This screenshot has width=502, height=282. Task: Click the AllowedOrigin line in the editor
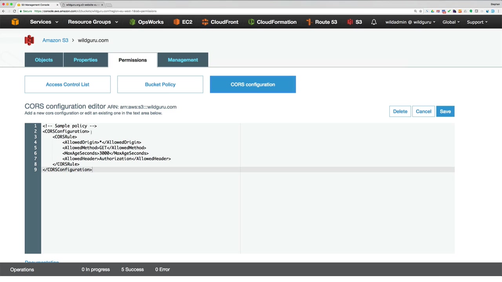[x=102, y=142]
